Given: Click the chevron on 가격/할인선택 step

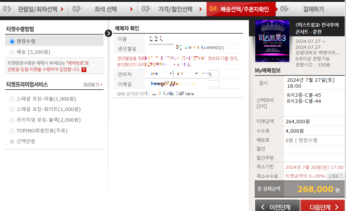Looking at the screenshot, I should click(x=200, y=9).
